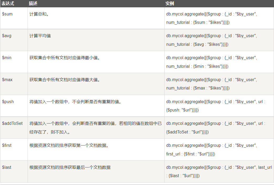Click the example code containing {$addToSet : "$url"}

pos(216,128)
